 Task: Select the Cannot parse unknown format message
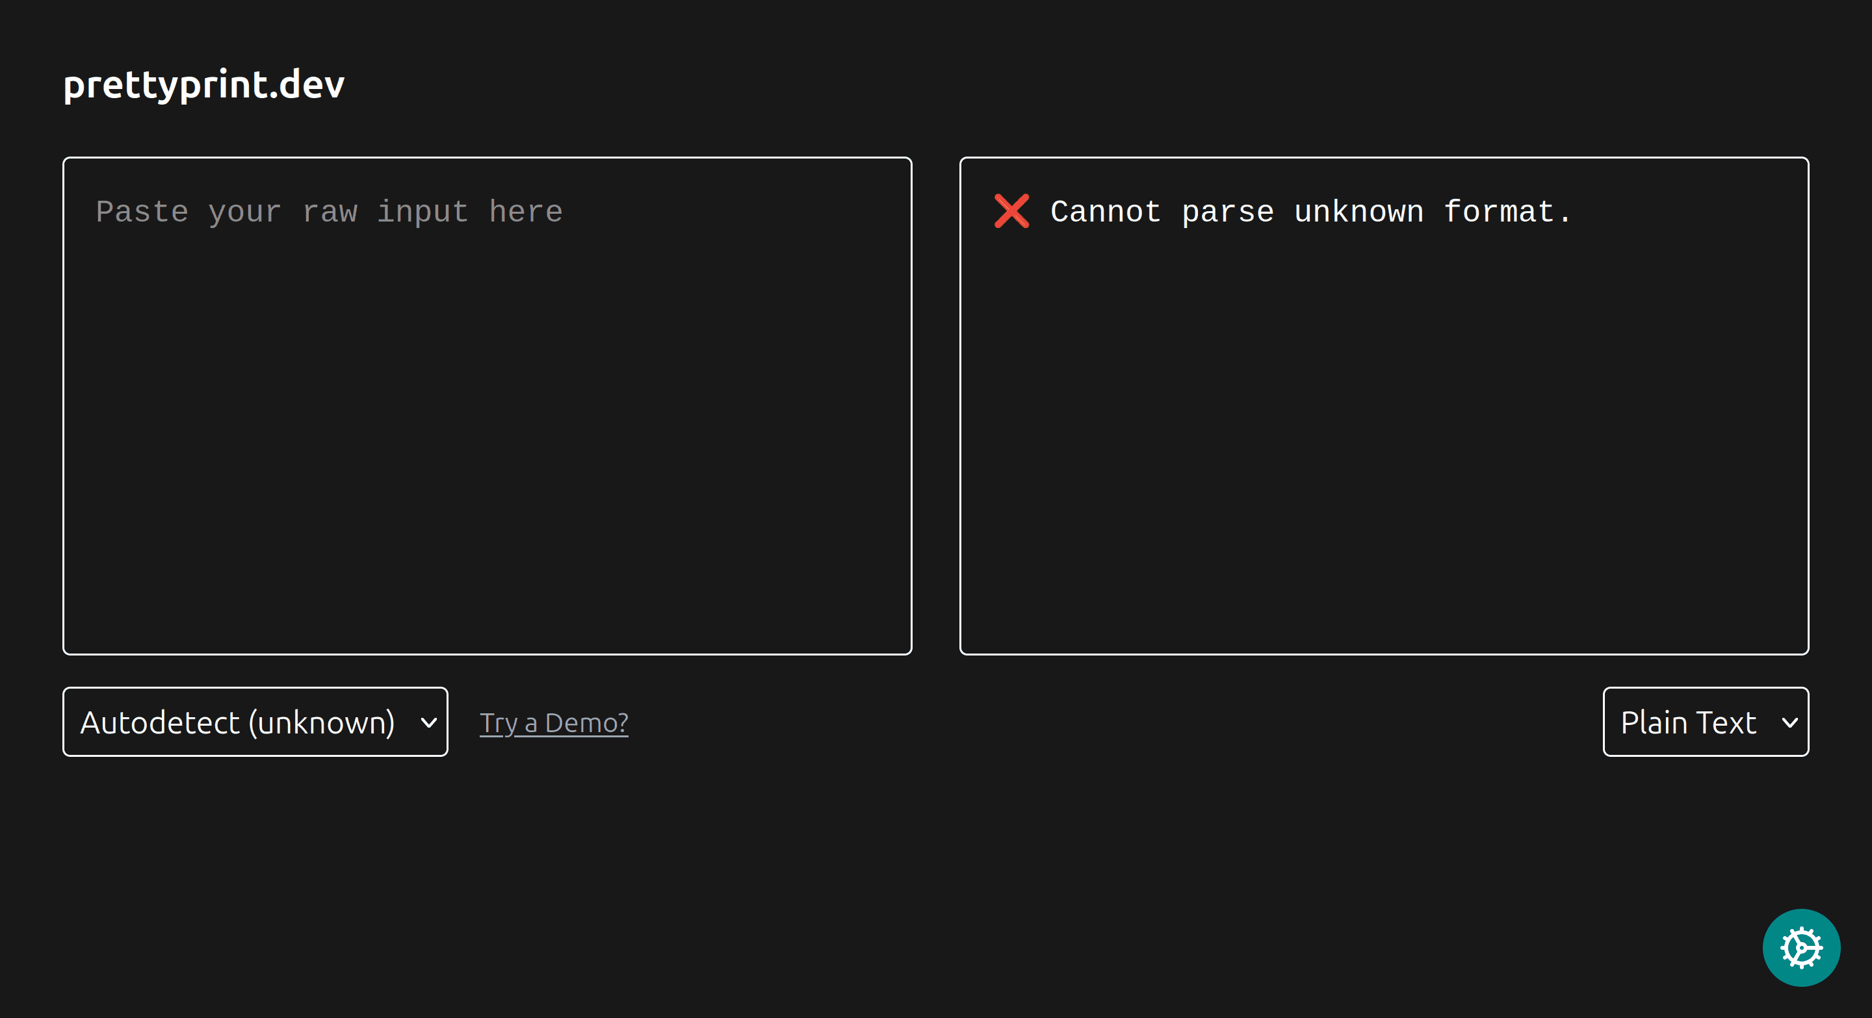1310,212
